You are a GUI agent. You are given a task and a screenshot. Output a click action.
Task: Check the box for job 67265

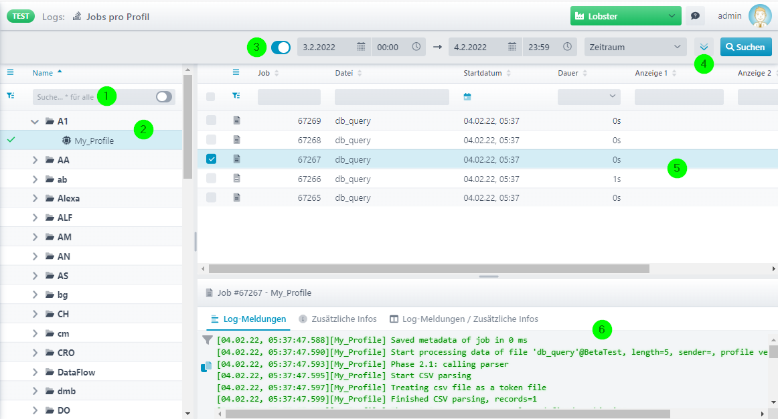tap(211, 197)
